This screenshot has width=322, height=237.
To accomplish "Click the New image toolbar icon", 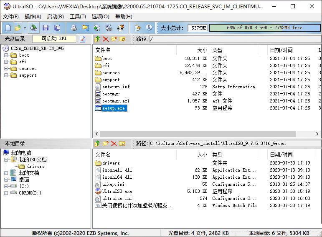I will (x=8, y=28).
